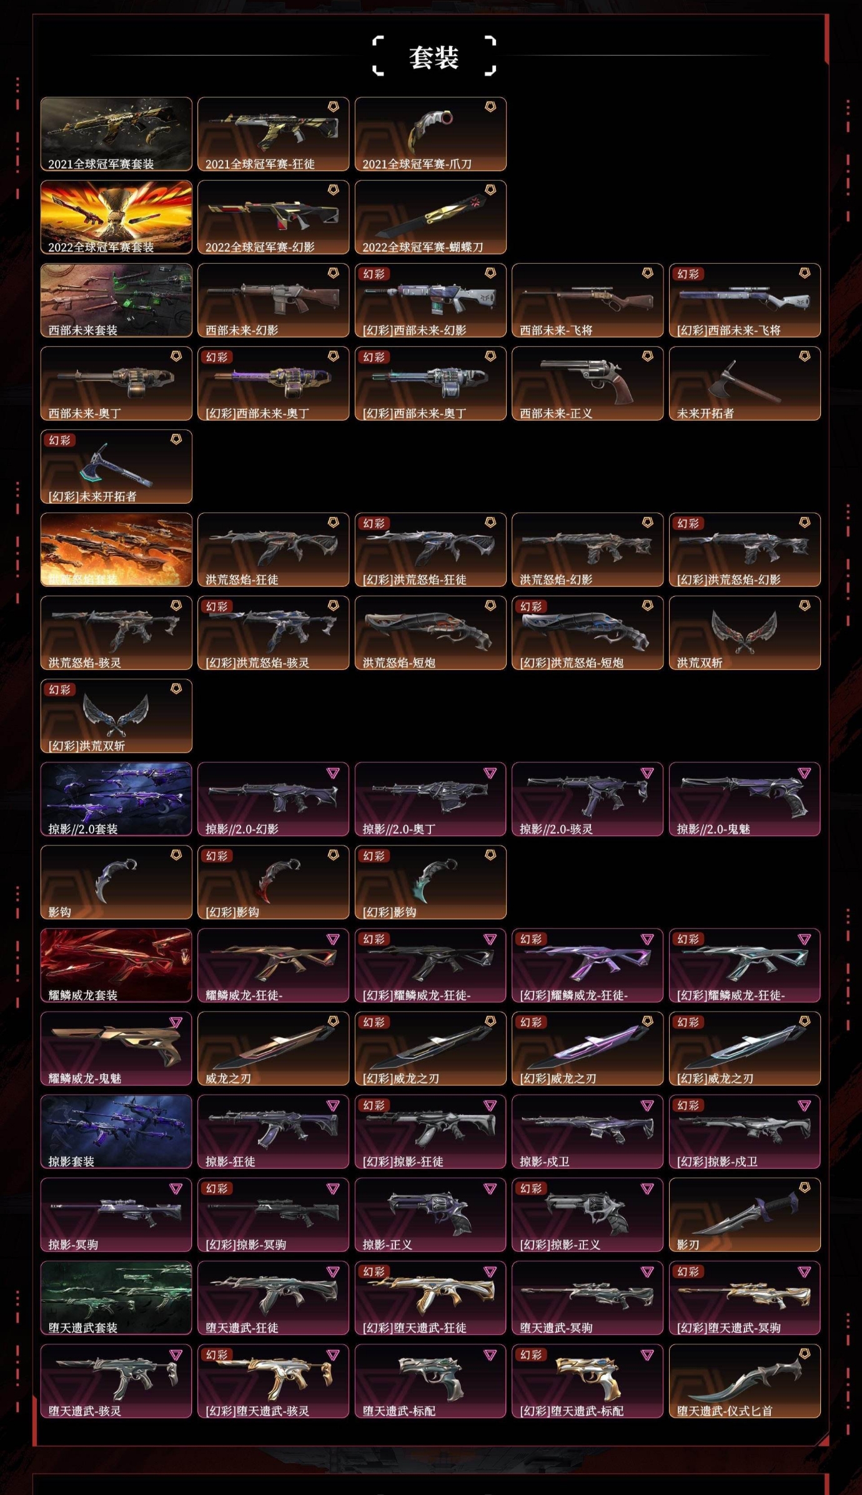
Task: Open the 耀鳞威龙套装 red bundle thumbnail
Action: (x=116, y=965)
